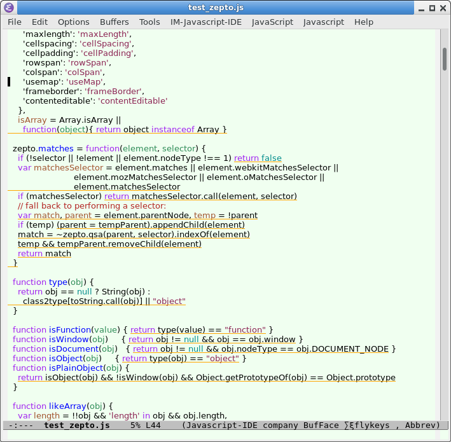451x442 pixels.
Task: Click 'matches' in zepto.matches
Action: (56, 148)
